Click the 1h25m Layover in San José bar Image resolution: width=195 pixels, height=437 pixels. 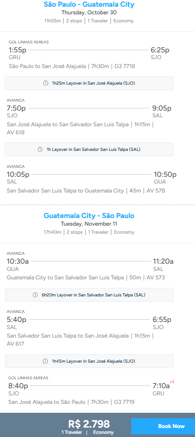pyautogui.click(x=89, y=83)
